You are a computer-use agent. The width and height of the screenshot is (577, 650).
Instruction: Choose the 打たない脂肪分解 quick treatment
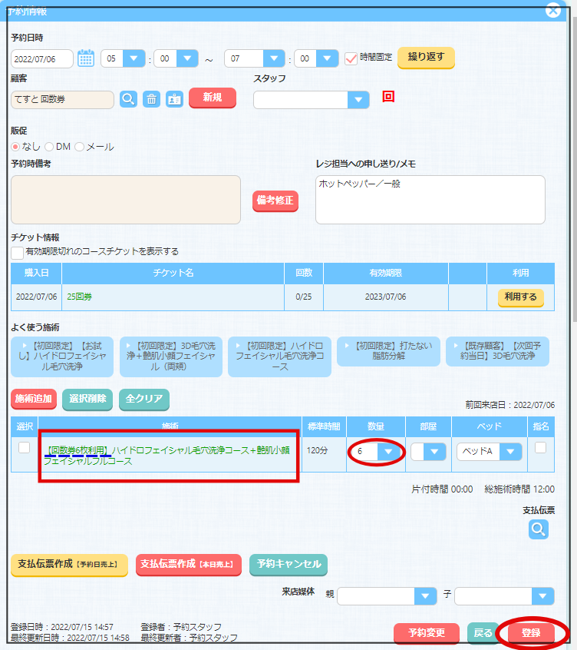[388, 351]
